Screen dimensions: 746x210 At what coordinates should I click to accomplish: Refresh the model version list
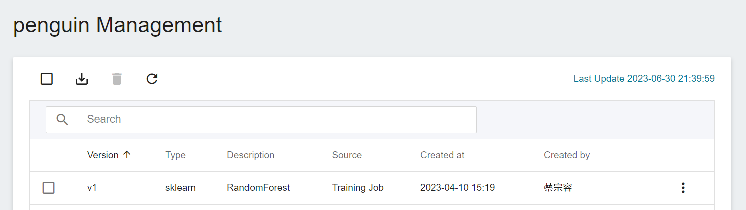(x=152, y=79)
